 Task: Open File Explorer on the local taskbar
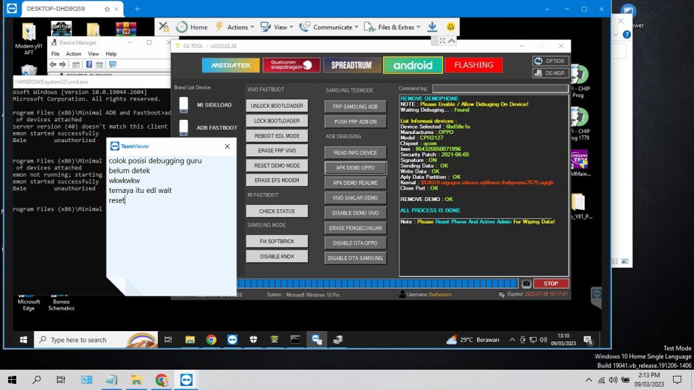[x=136, y=380]
